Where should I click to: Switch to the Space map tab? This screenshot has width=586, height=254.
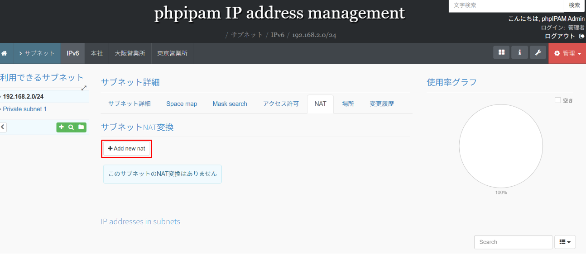click(x=182, y=104)
